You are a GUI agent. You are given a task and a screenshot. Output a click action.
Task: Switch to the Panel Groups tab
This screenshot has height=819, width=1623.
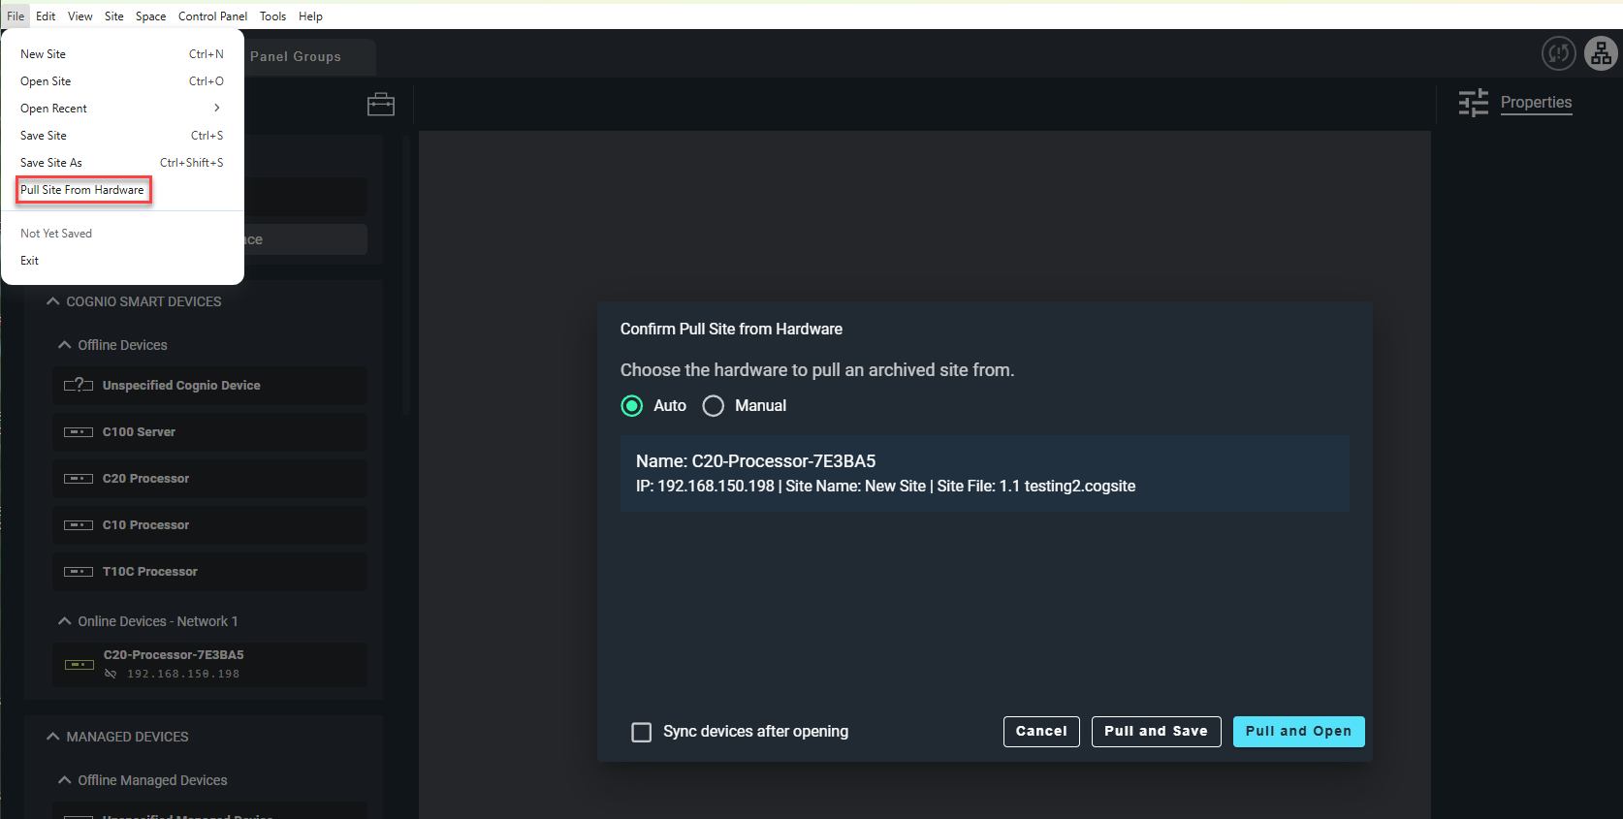(x=296, y=57)
